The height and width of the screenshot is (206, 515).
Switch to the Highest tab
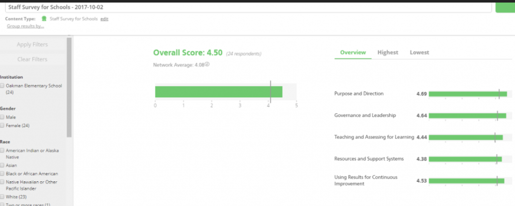click(x=387, y=52)
